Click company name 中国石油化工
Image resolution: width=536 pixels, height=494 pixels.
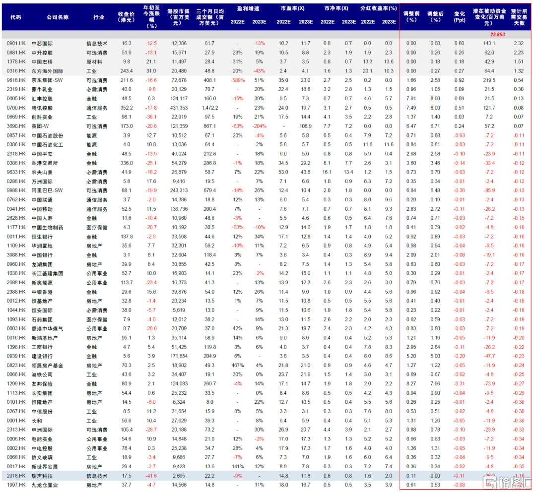point(47,145)
